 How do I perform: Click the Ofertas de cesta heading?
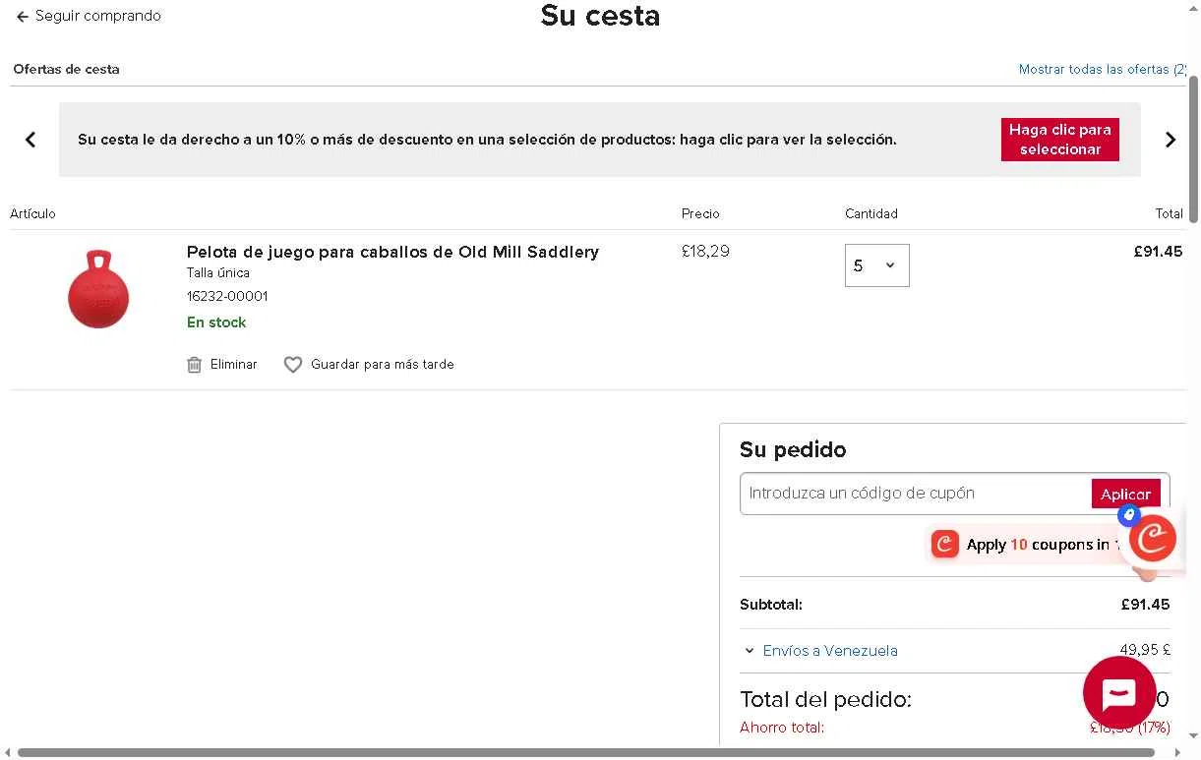(66, 70)
